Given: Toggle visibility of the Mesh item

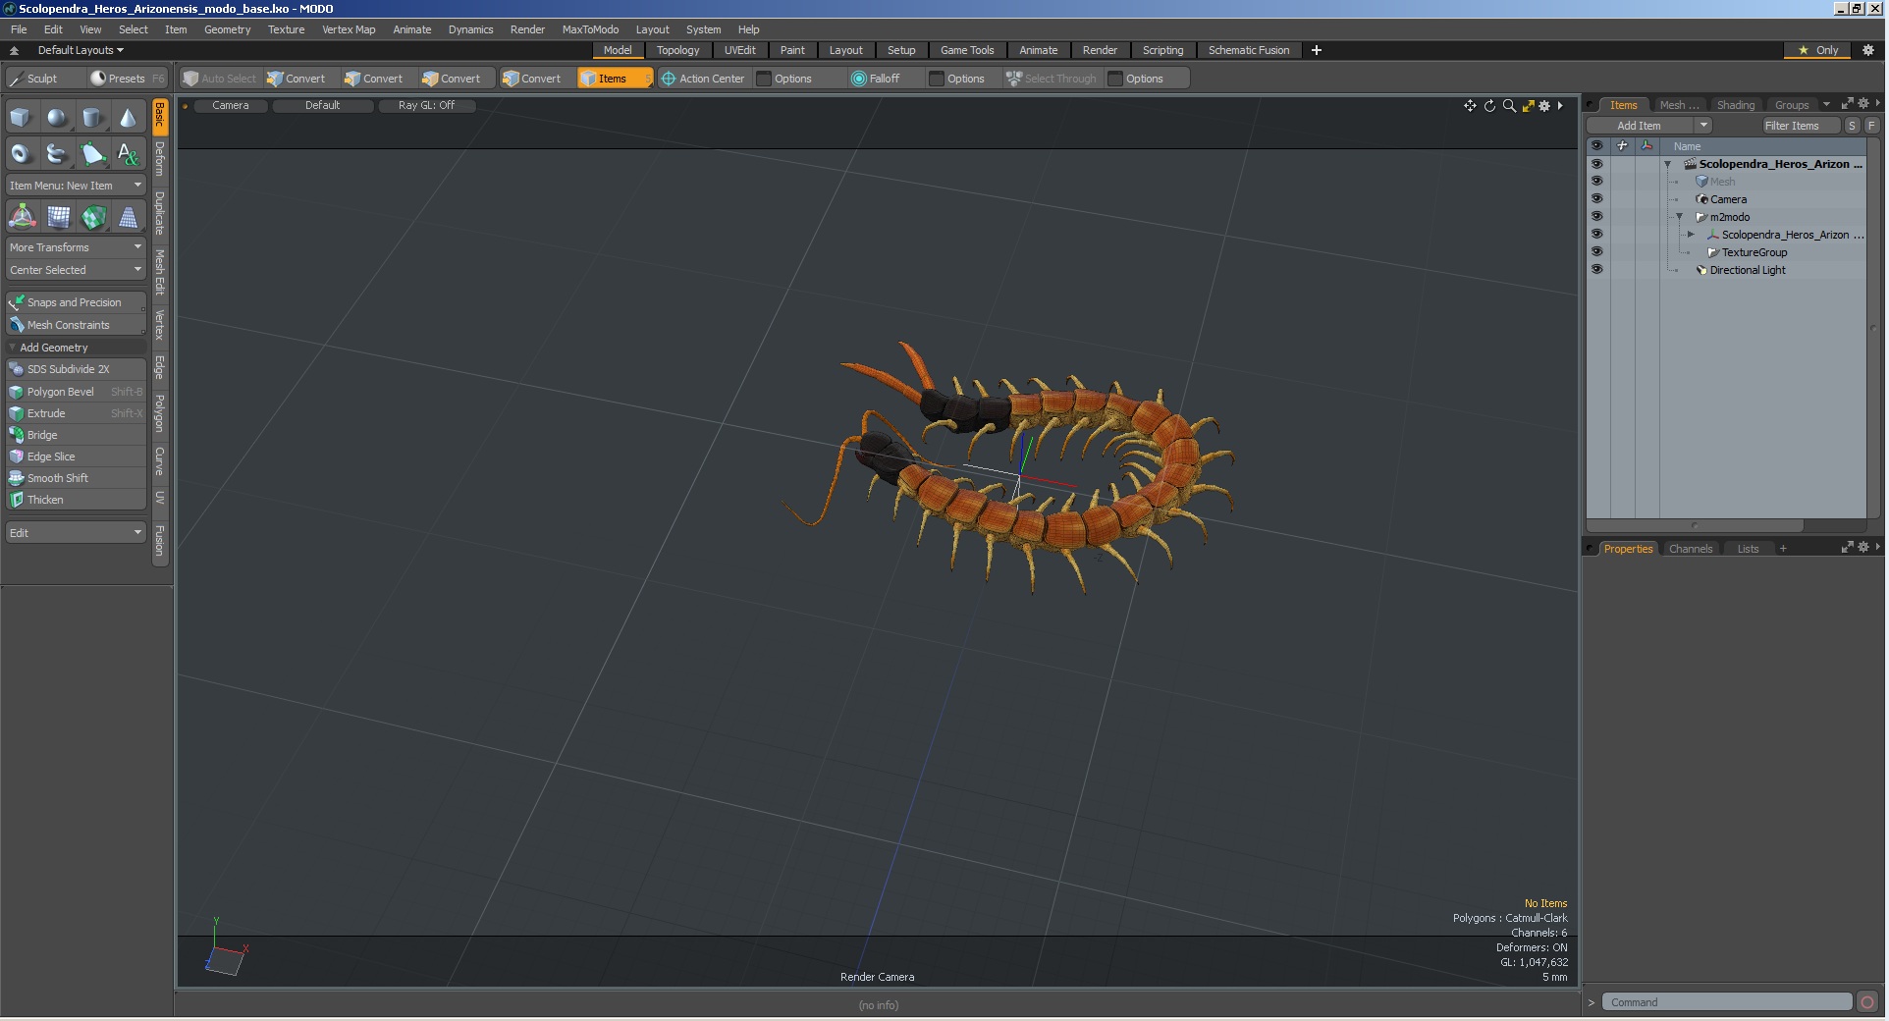Looking at the screenshot, I should pos(1596,182).
